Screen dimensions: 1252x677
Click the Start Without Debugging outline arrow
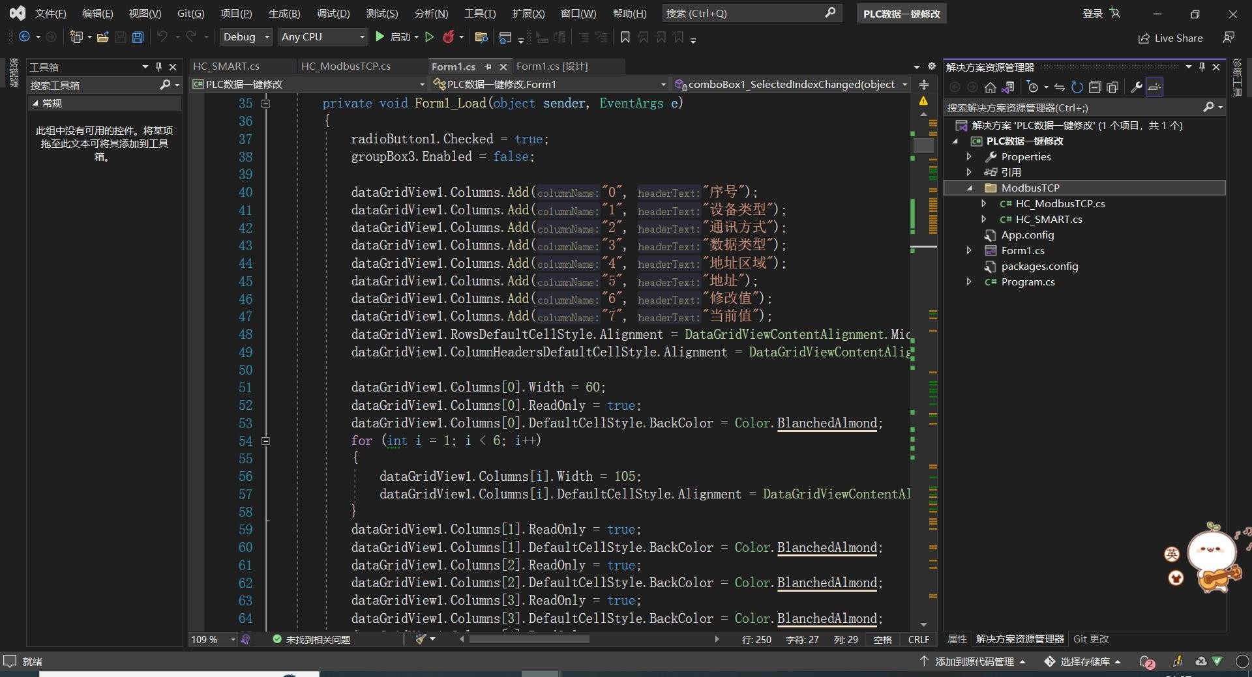429,37
